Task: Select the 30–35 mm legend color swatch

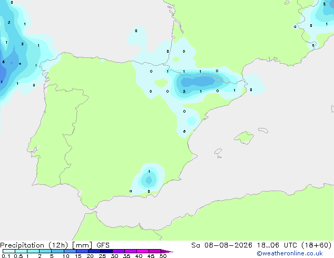Action: coord(119,251)
